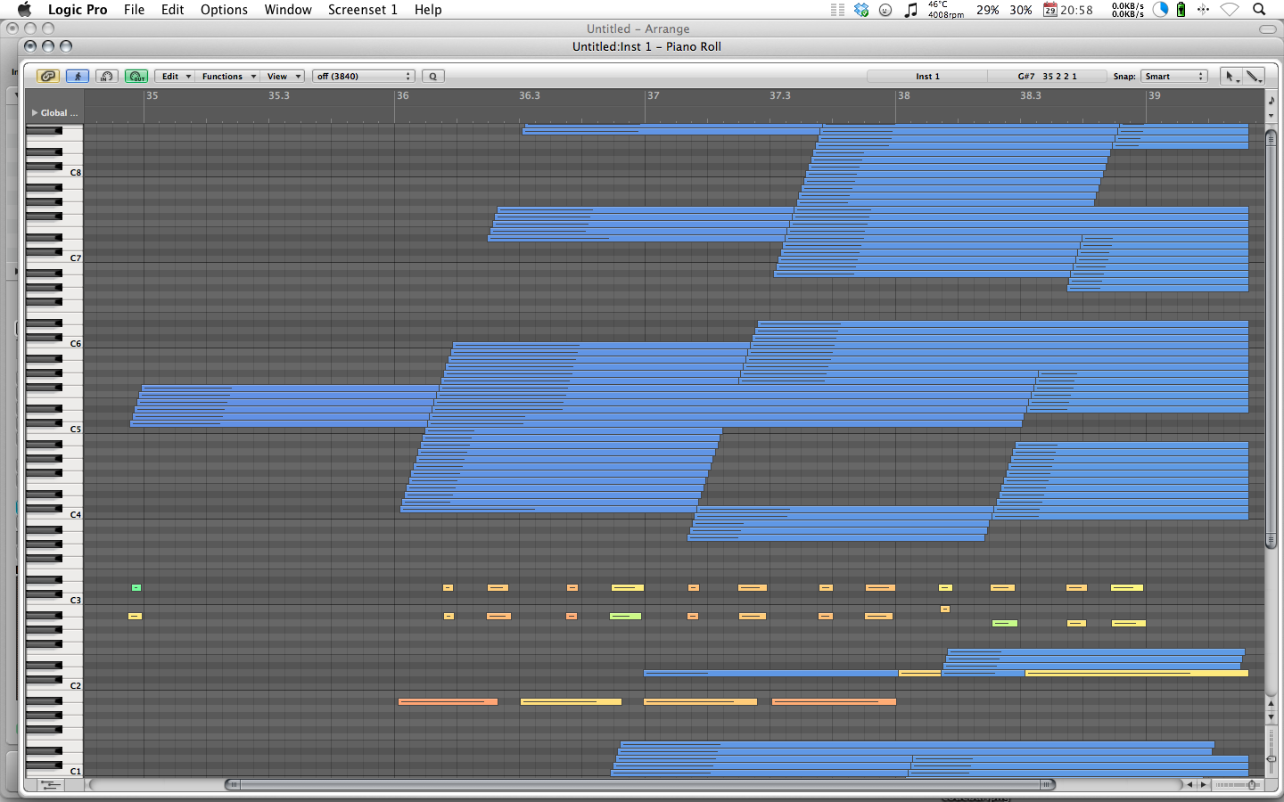This screenshot has width=1284, height=802.
Task: Select the Pencil tool menu
Action: click(1254, 77)
